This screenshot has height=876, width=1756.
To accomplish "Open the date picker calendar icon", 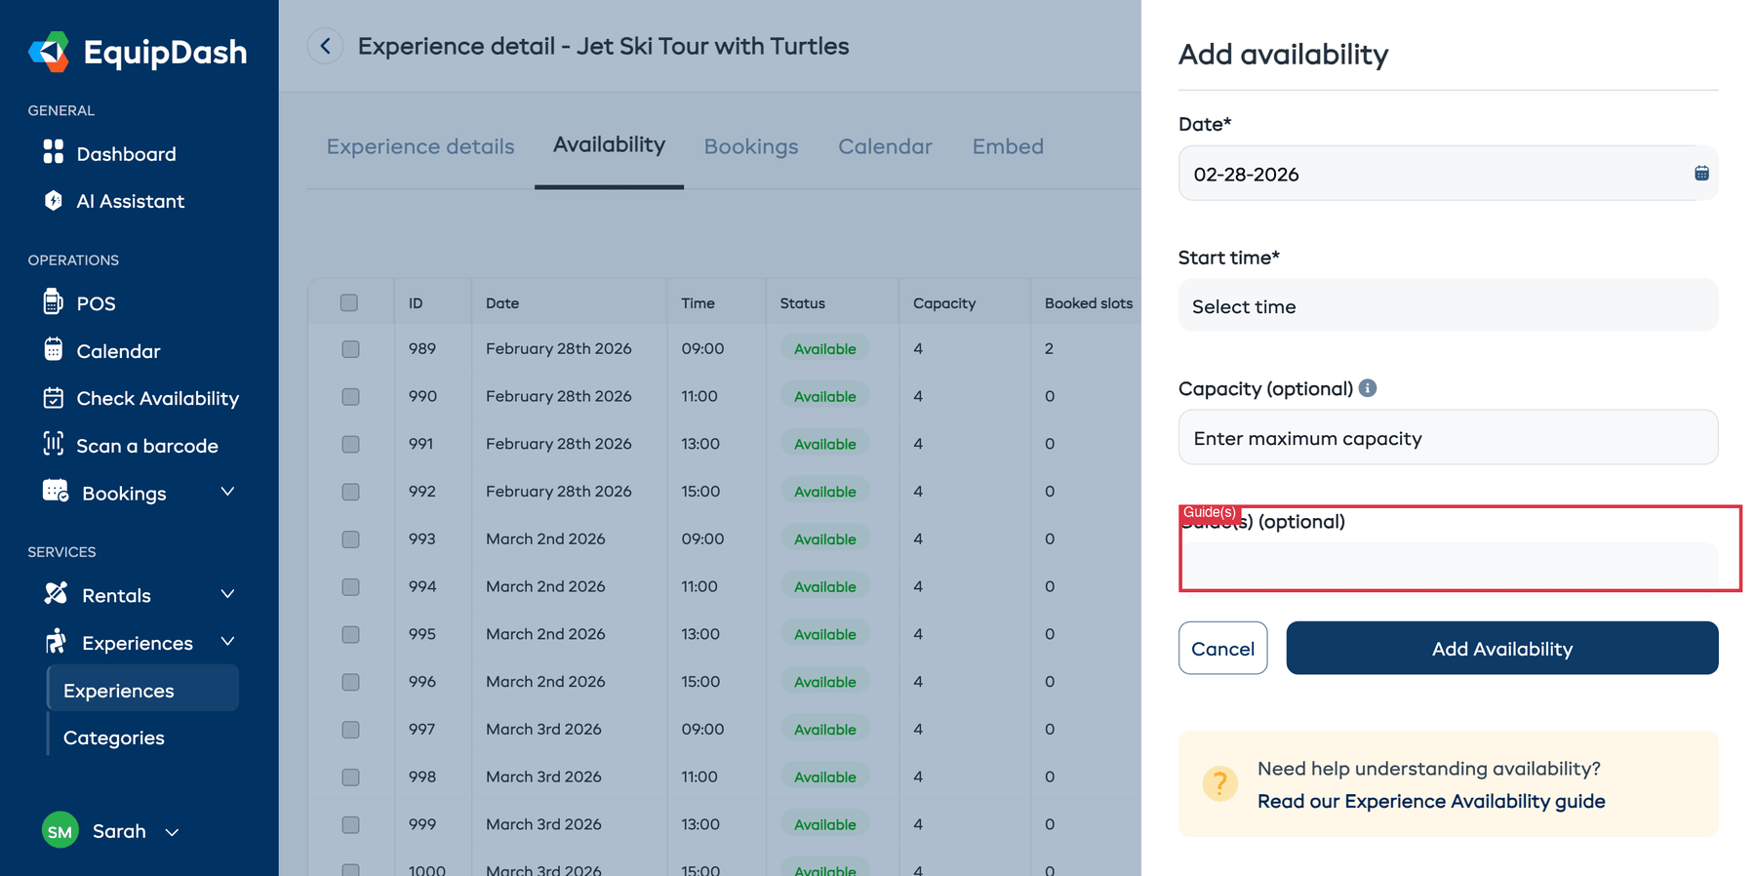I will (x=1701, y=173).
